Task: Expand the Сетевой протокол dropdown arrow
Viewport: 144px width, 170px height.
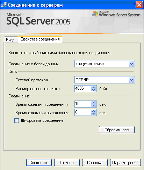Action: pyautogui.click(x=132, y=80)
